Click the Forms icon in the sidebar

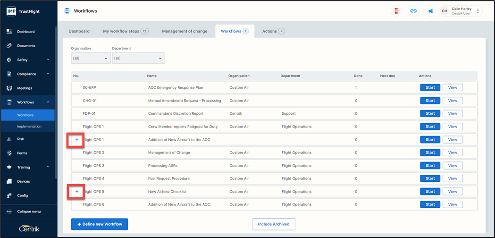9,153
